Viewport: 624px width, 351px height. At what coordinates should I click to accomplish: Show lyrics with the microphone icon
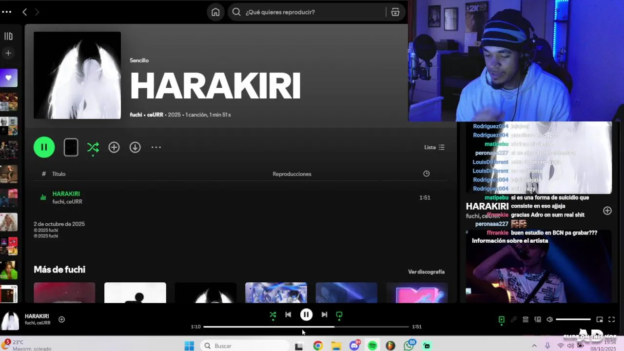(x=513, y=320)
